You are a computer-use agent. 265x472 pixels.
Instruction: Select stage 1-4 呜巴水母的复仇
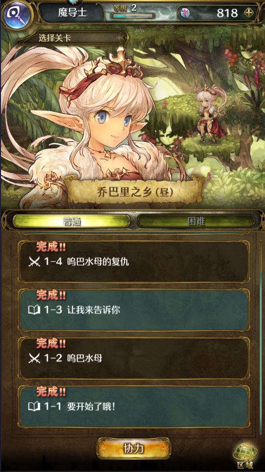(x=134, y=262)
